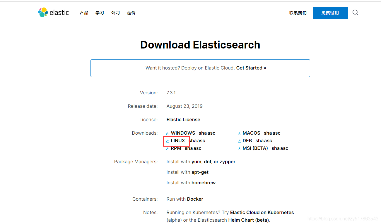
Task: Open the sha link for WINDOWS
Action: coord(203,133)
